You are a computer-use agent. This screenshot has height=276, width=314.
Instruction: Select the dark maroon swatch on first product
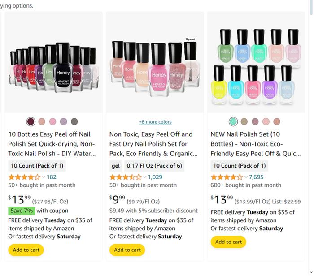(31, 121)
